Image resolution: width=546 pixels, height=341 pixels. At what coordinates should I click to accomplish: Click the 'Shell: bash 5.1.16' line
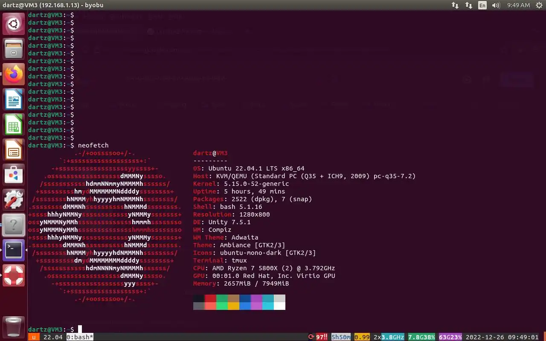coord(228,207)
